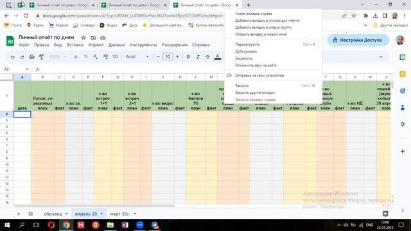411x231 pixels.
Task: Open Chrome from Windows taskbar
Action: (66, 225)
